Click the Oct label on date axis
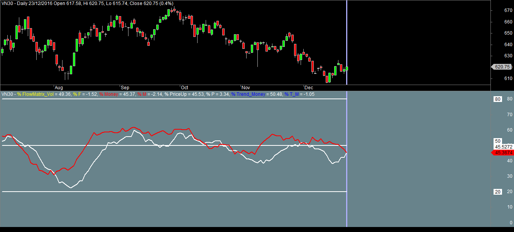 pos(184,87)
